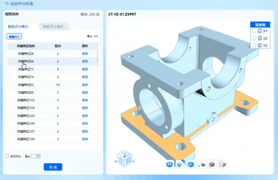Click the gray add-cube plus icon
The height and width of the screenshot is (180, 278).
[202, 164]
